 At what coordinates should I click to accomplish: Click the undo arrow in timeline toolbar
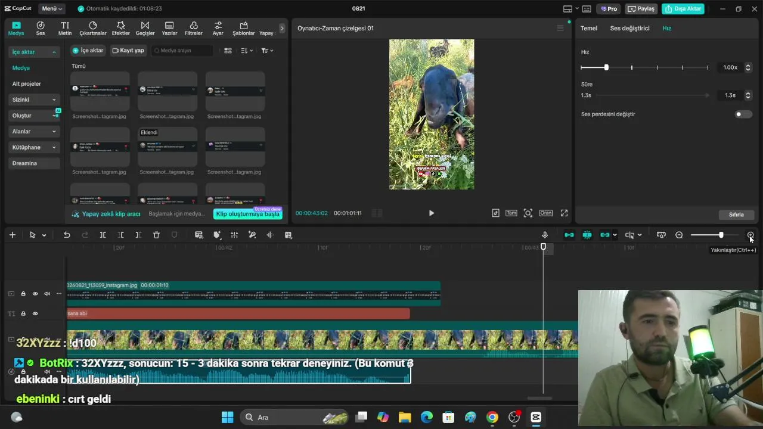pos(67,235)
